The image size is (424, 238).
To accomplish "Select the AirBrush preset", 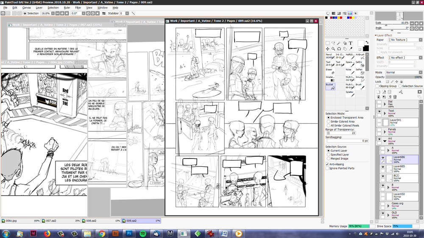I will pyautogui.click(x=360, y=56).
